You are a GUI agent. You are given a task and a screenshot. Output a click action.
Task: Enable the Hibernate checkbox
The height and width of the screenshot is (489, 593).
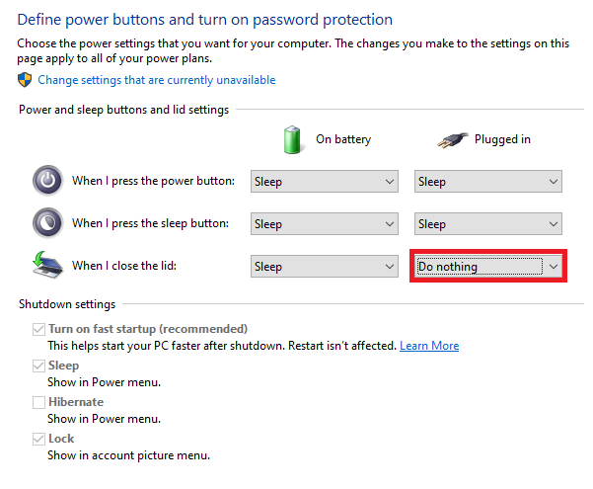click(x=38, y=402)
